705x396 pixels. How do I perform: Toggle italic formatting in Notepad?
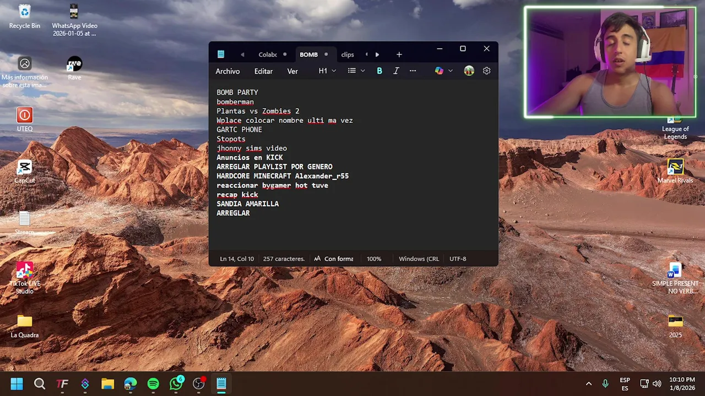396,71
